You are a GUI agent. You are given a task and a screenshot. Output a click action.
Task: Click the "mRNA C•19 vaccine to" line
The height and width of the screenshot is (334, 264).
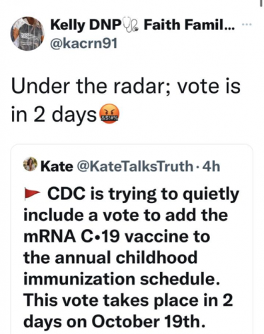click(117, 236)
